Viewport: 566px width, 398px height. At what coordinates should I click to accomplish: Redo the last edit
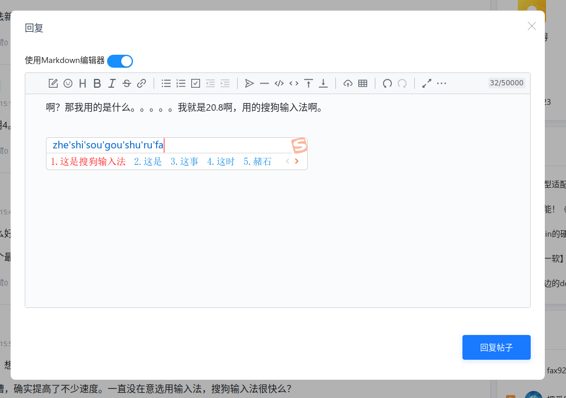tap(402, 84)
